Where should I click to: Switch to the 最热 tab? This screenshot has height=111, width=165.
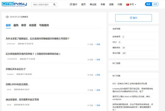[16, 25]
